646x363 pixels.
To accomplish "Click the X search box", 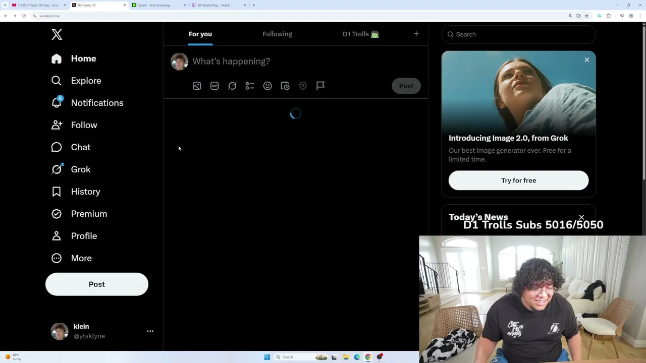I will [x=519, y=34].
